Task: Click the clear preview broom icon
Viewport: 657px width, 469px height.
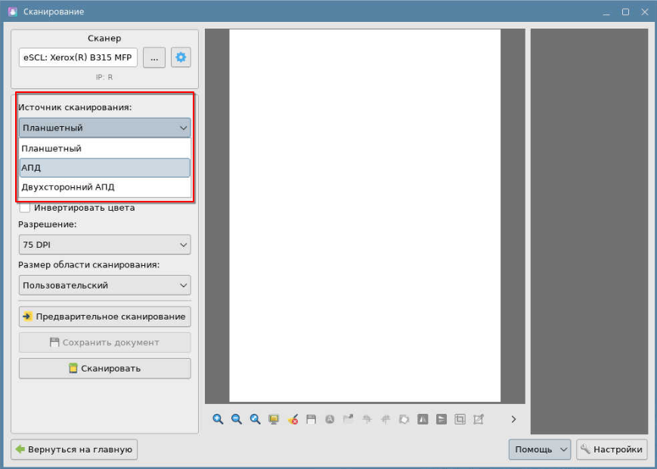Action: [x=293, y=419]
